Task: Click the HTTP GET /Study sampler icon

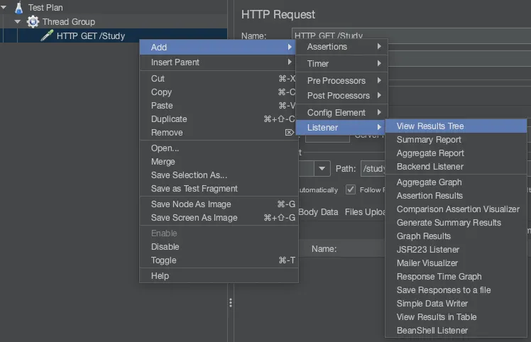Action: point(47,35)
